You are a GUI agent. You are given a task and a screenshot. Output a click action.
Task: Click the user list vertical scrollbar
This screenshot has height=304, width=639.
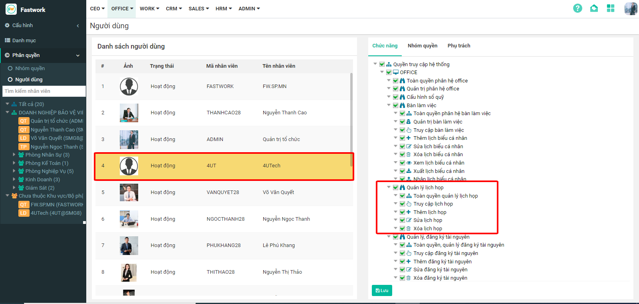pyautogui.click(x=351, y=120)
